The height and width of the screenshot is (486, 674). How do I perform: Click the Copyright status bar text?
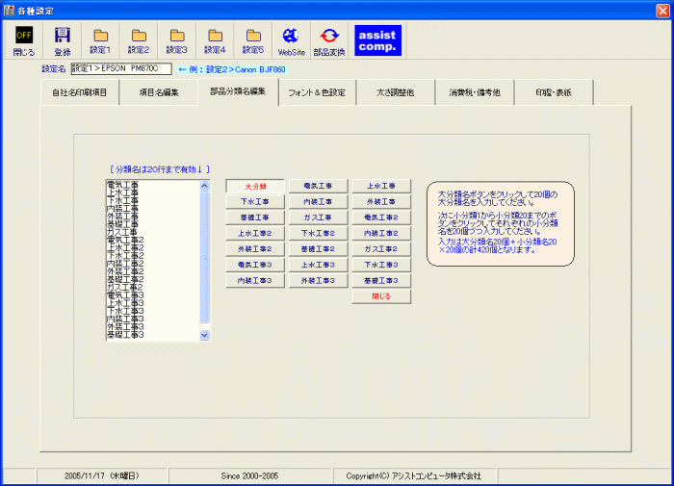click(x=413, y=475)
